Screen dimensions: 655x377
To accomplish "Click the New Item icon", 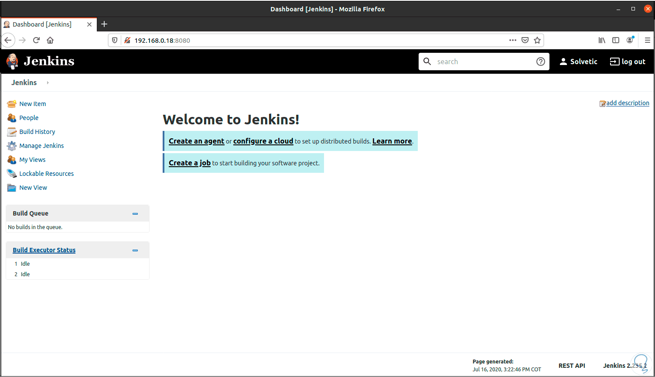I will 12,104.
